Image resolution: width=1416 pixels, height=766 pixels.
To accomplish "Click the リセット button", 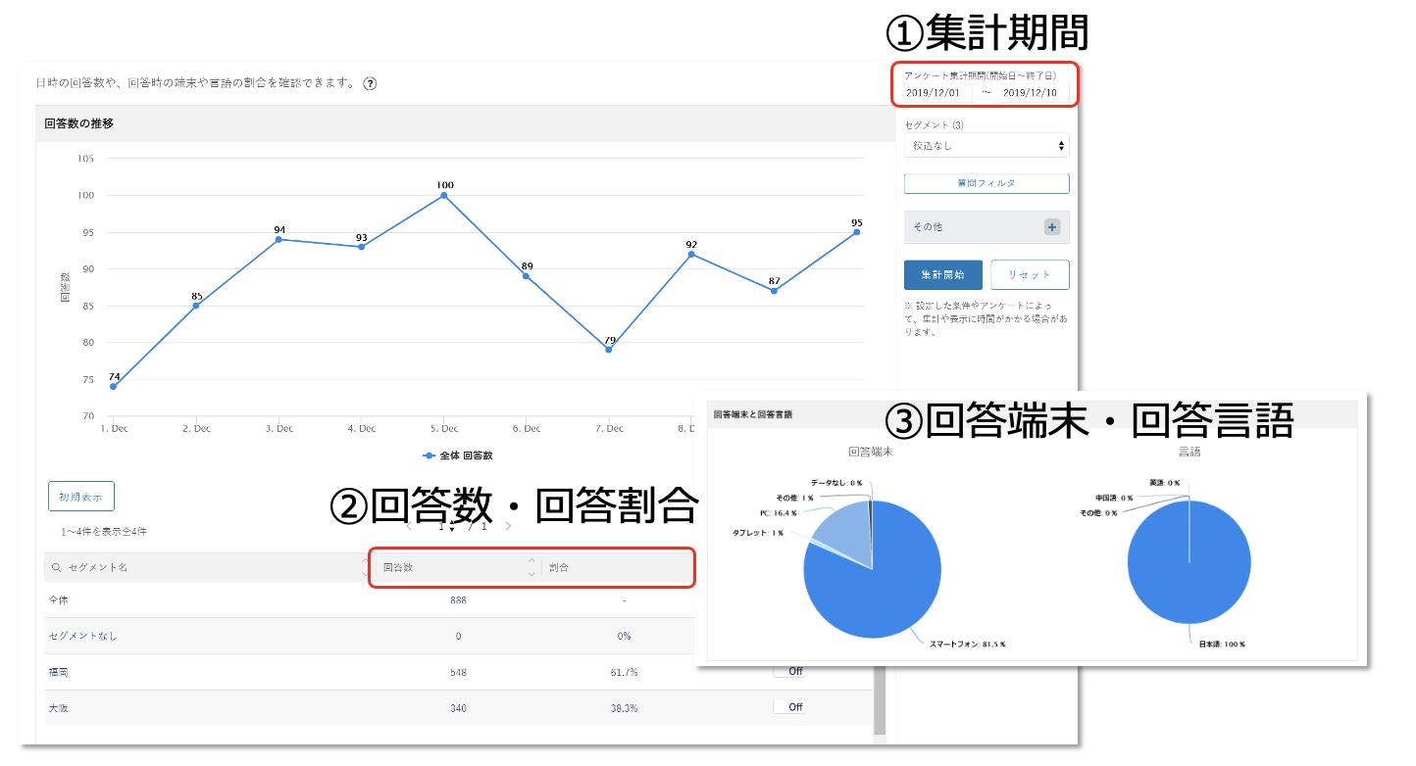I will (1030, 275).
